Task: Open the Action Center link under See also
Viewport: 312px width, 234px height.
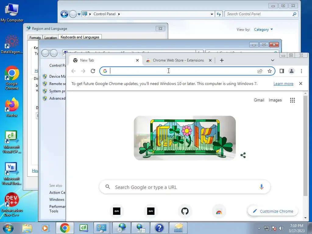Action: (x=57, y=193)
